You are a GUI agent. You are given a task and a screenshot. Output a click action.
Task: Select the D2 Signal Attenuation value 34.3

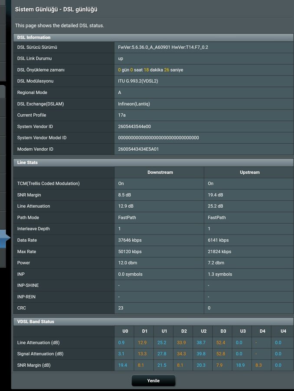(181, 354)
